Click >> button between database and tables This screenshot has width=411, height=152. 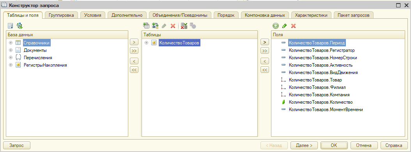(x=134, y=51)
